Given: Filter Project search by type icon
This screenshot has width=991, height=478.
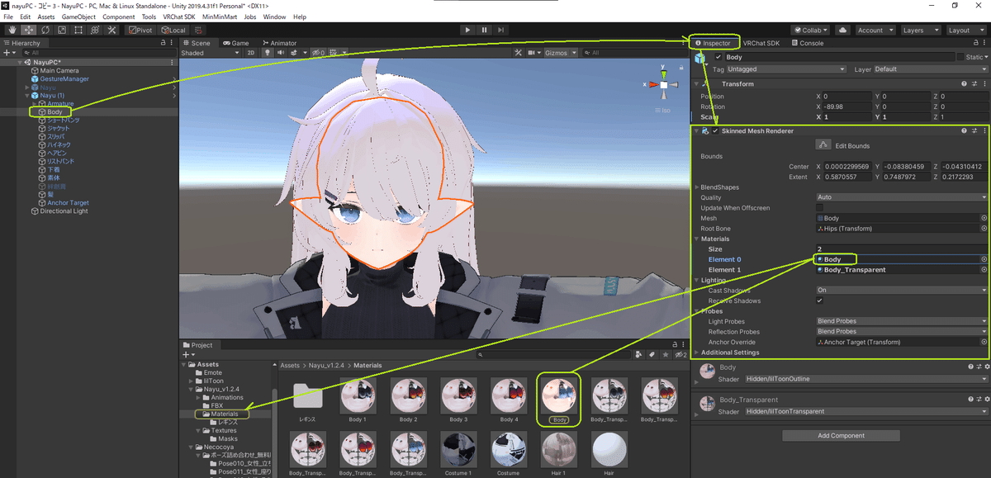Looking at the screenshot, I should click(x=638, y=354).
